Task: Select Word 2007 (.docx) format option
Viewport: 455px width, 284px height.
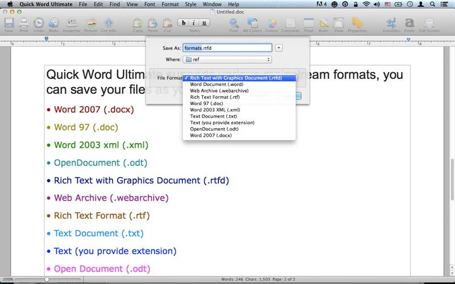Action: pos(239,135)
